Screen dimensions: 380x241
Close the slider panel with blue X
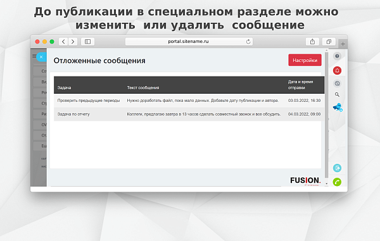click(x=41, y=57)
